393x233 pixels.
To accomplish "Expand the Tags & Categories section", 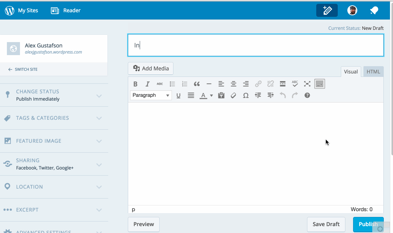I will click(54, 118).
